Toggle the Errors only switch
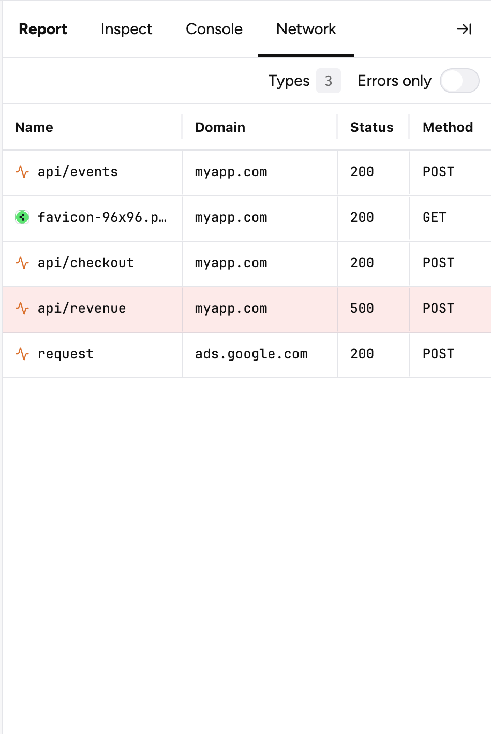 point(459,81)
